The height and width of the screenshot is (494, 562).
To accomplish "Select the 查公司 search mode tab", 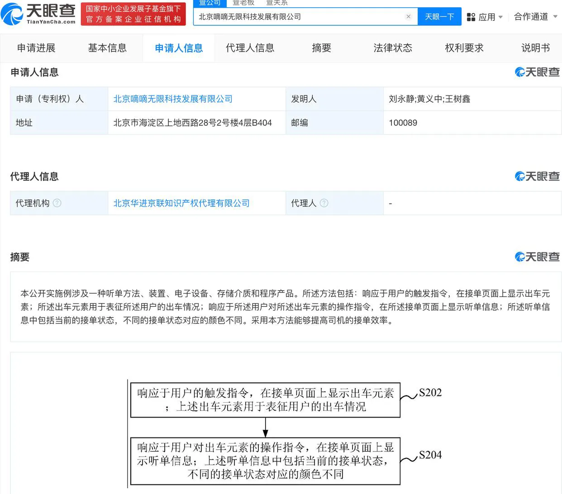I will pyautogui.click(x=210, y=3).
